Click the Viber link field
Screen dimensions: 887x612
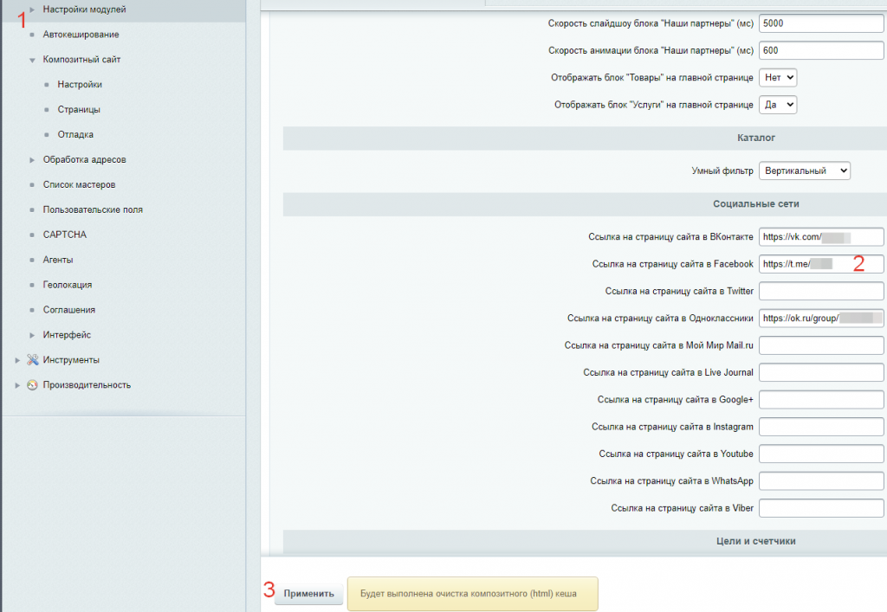tap(821, 508)
